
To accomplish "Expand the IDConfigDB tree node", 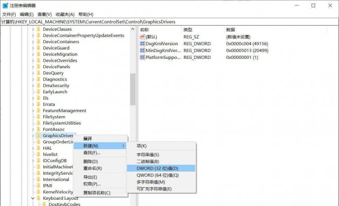I will pyautogui.click(x=33, y=161).
